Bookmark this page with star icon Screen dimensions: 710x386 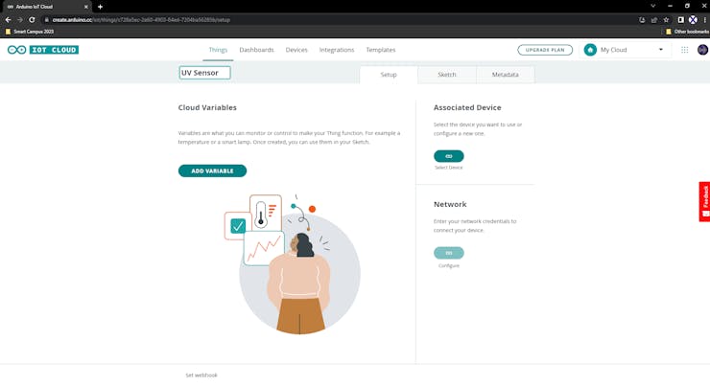[666, 20]
